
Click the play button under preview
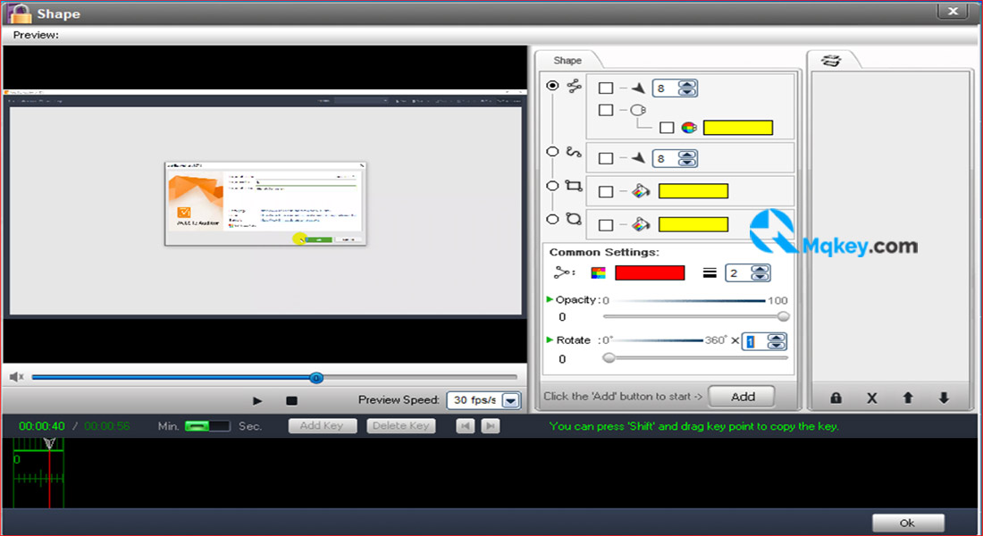257,400
